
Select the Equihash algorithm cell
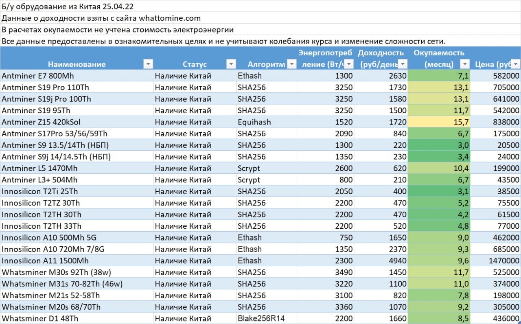tap(266, 122)
